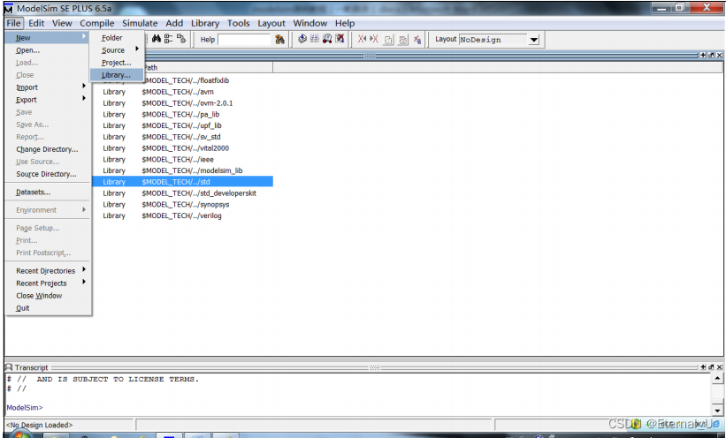Image resolution: width=726 pixels, height=438 pixels.
Task: Close the Transcript pane
Action: [x=719, y=366]
